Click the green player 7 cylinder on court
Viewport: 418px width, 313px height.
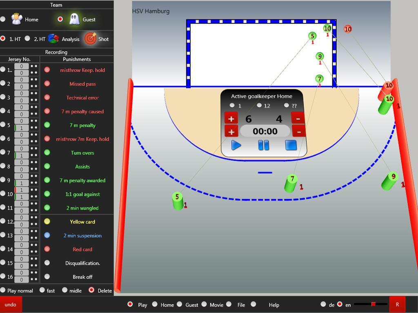pyautogui.click(x=291, y=183)
